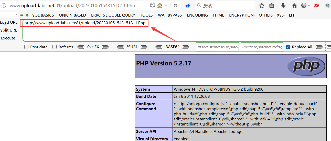Click the arrow button after Replace All
331x141 pixels.
click(x=319, y=47)
